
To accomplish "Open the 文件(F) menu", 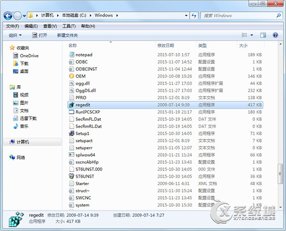I will (x=12, y=26).
